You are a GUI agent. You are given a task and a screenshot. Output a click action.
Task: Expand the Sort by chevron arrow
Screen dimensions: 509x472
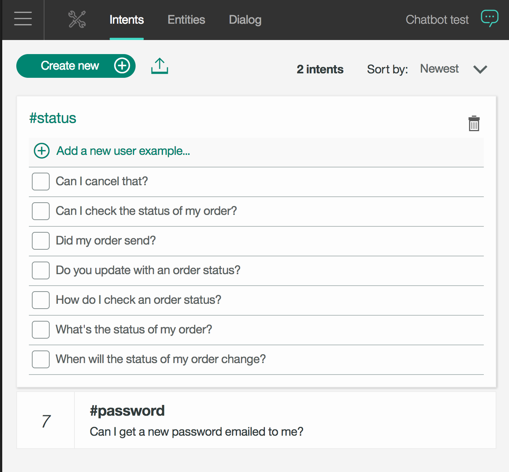click(x=480, y=69)
